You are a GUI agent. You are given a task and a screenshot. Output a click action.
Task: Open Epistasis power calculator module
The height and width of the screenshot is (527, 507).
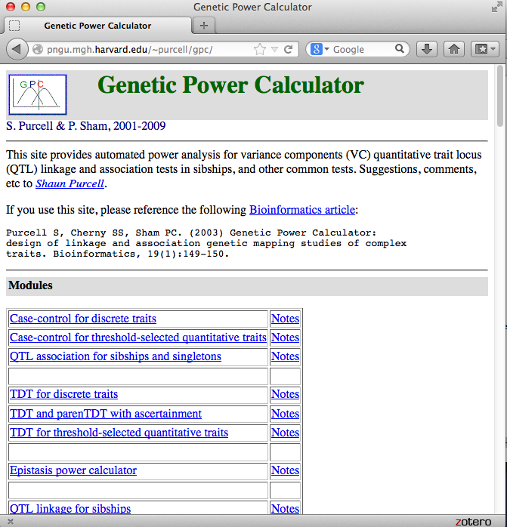click(73, 470)
